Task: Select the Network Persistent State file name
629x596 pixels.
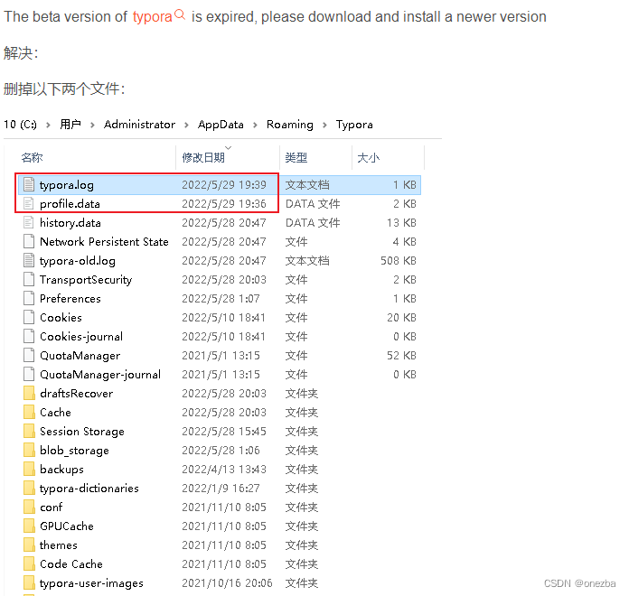Action: click(x=104, y=241)
